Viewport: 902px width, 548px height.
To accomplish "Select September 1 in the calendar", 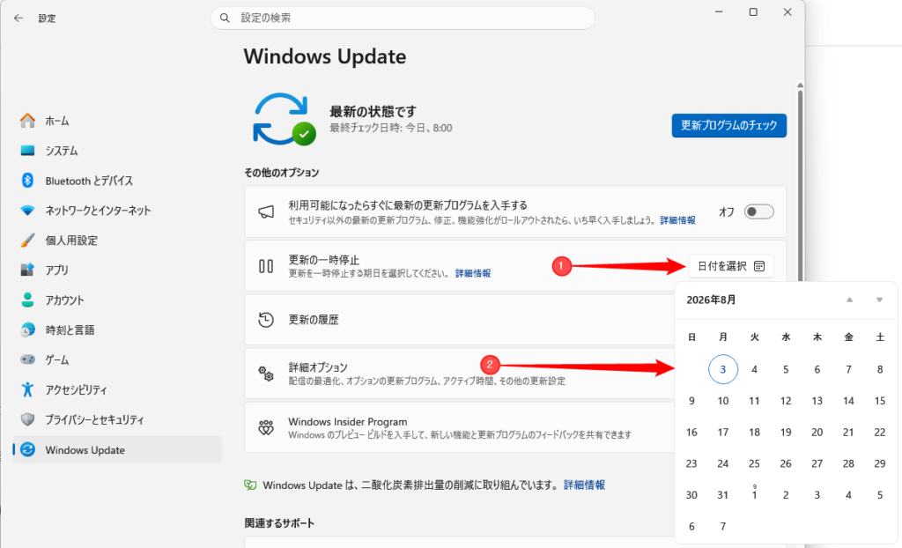I will (x=754, y=495).
